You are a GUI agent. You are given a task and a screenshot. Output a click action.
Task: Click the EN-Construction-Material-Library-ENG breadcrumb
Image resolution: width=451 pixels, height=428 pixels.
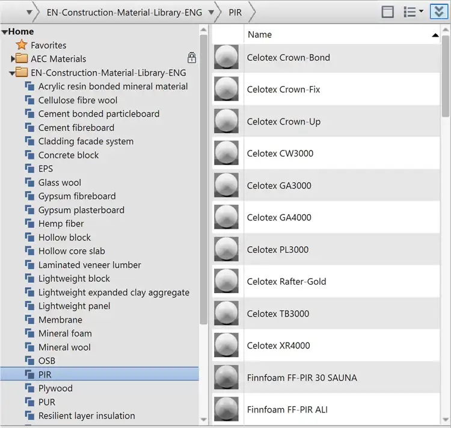[124, 13]
